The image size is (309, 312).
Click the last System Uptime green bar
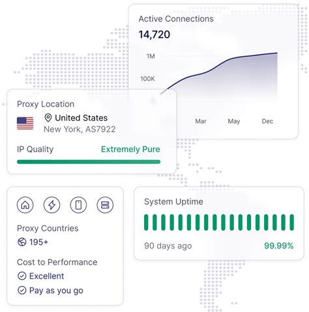pyautogui.click(x=292, y=223)
